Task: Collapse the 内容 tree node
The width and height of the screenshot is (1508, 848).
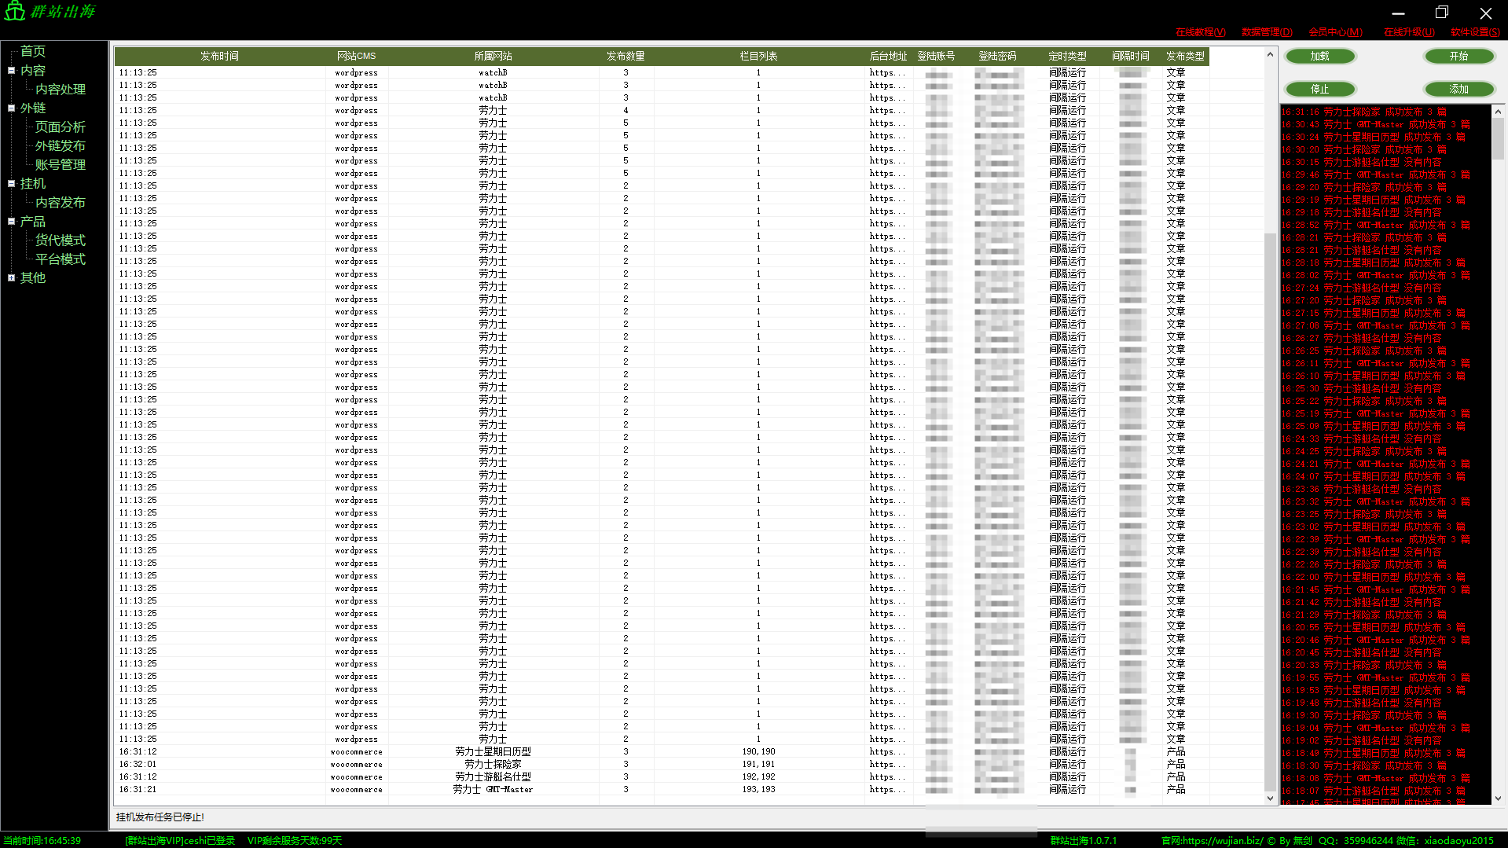Action: coord(11,70)
